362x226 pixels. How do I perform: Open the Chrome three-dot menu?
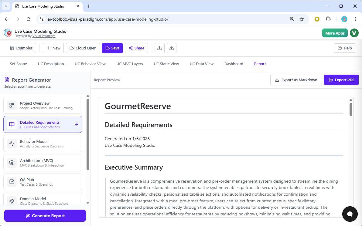[355, 19]
